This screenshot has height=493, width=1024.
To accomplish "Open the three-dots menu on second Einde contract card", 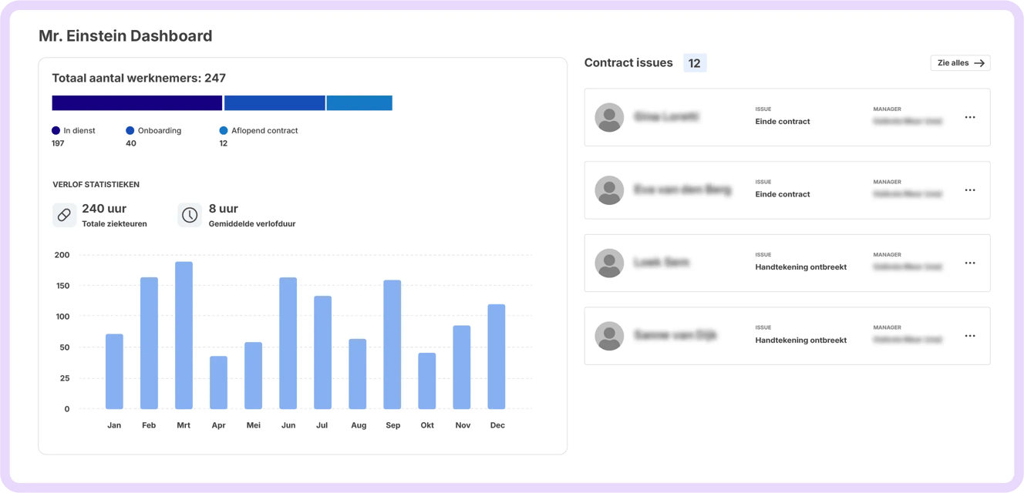I will point(970,190).
